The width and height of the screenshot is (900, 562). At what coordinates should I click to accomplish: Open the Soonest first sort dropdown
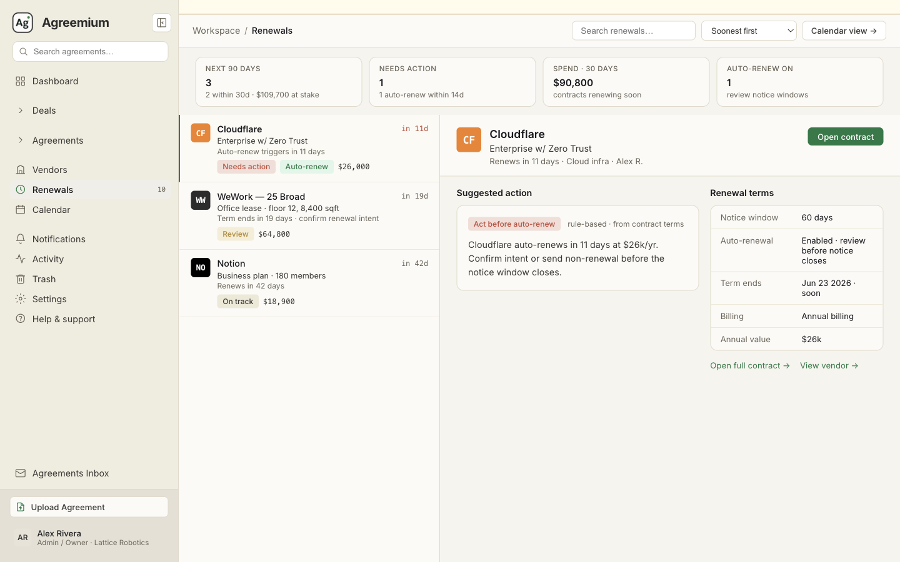tap(749, 31)
